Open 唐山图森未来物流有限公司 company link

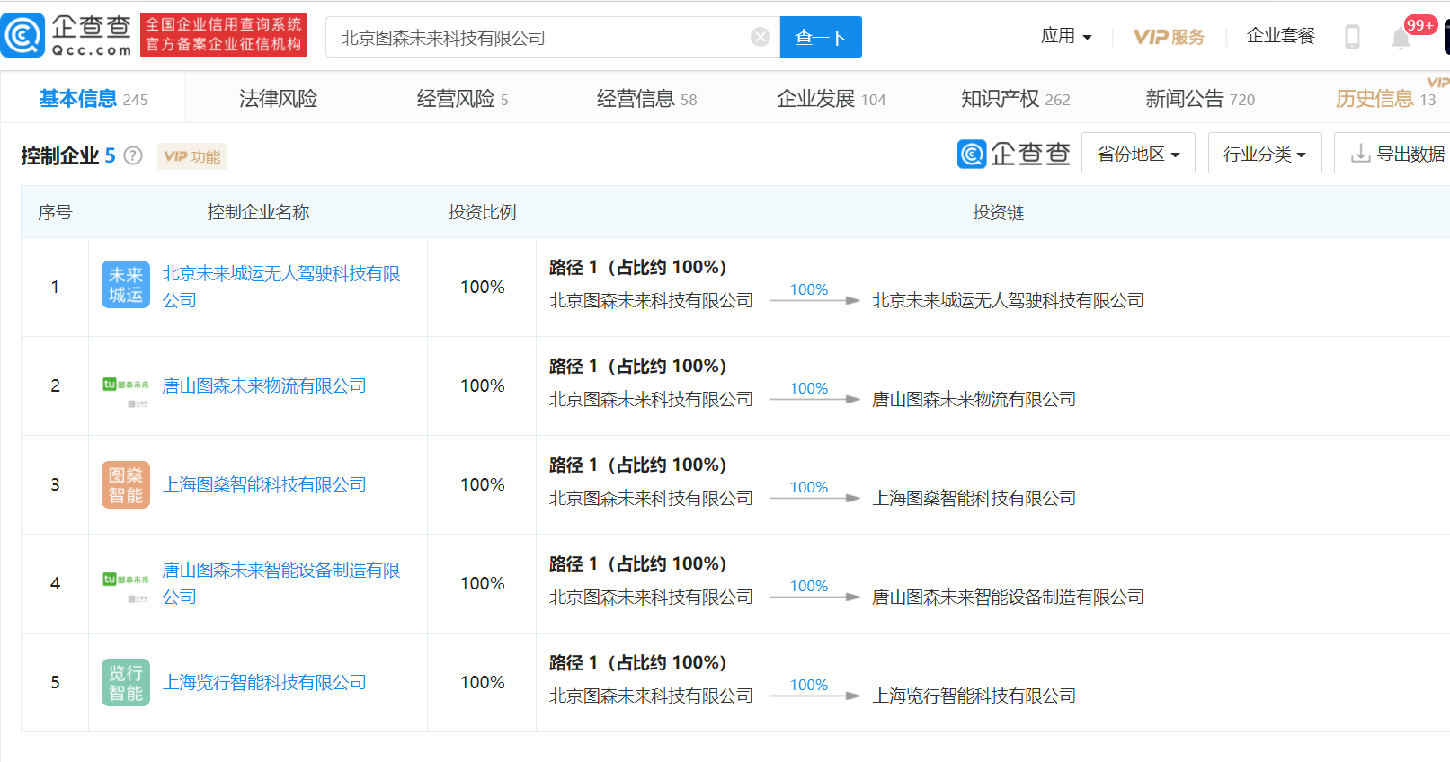(264, 385)
